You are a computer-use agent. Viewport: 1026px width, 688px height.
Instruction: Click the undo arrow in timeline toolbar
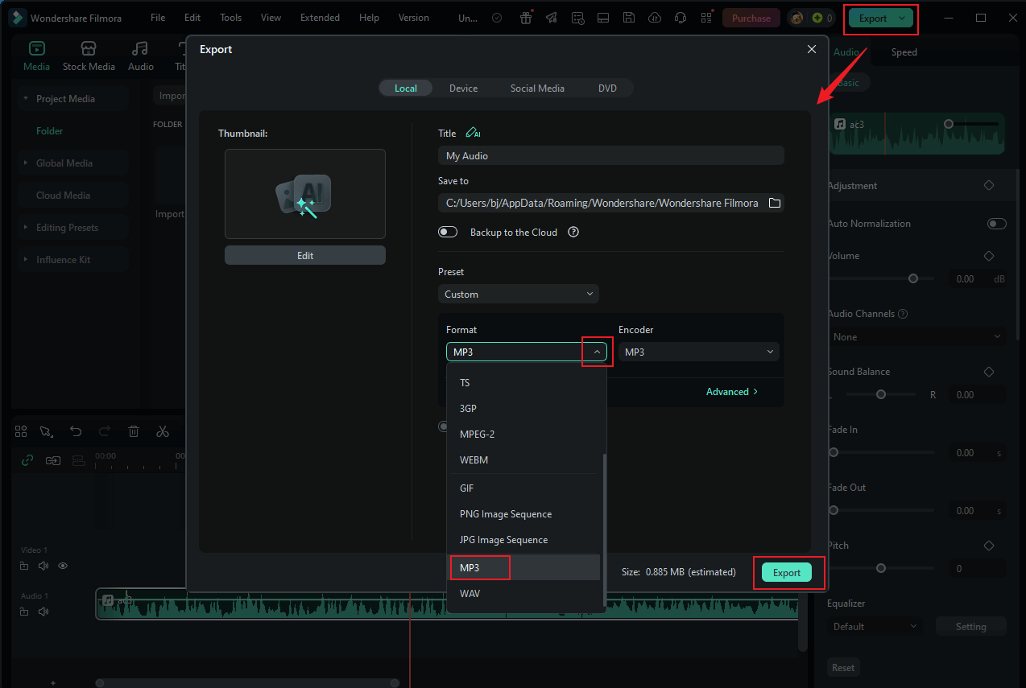[76, 431]
